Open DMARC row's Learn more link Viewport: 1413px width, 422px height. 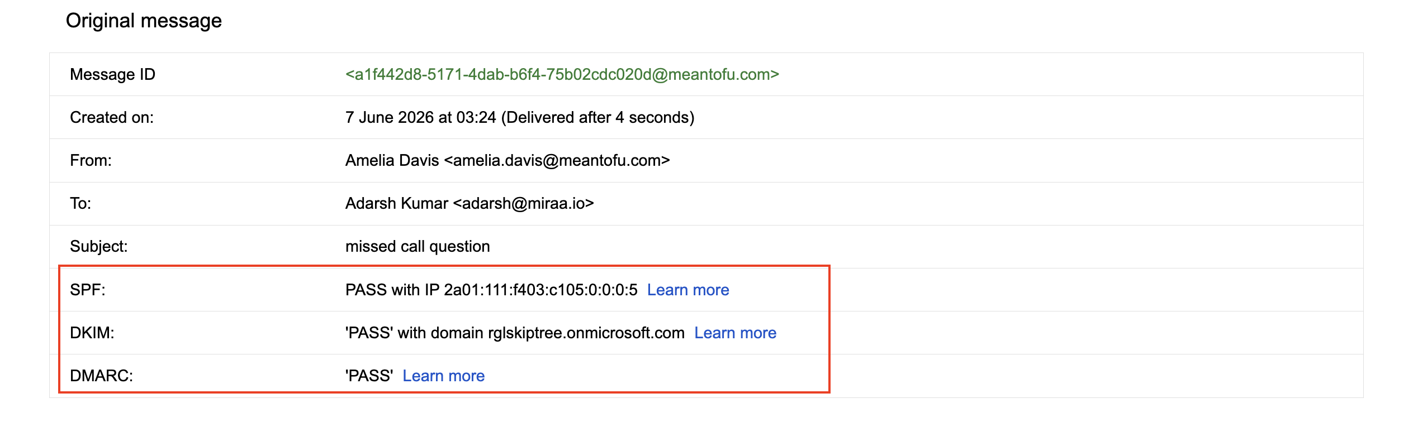coord(443,376)
